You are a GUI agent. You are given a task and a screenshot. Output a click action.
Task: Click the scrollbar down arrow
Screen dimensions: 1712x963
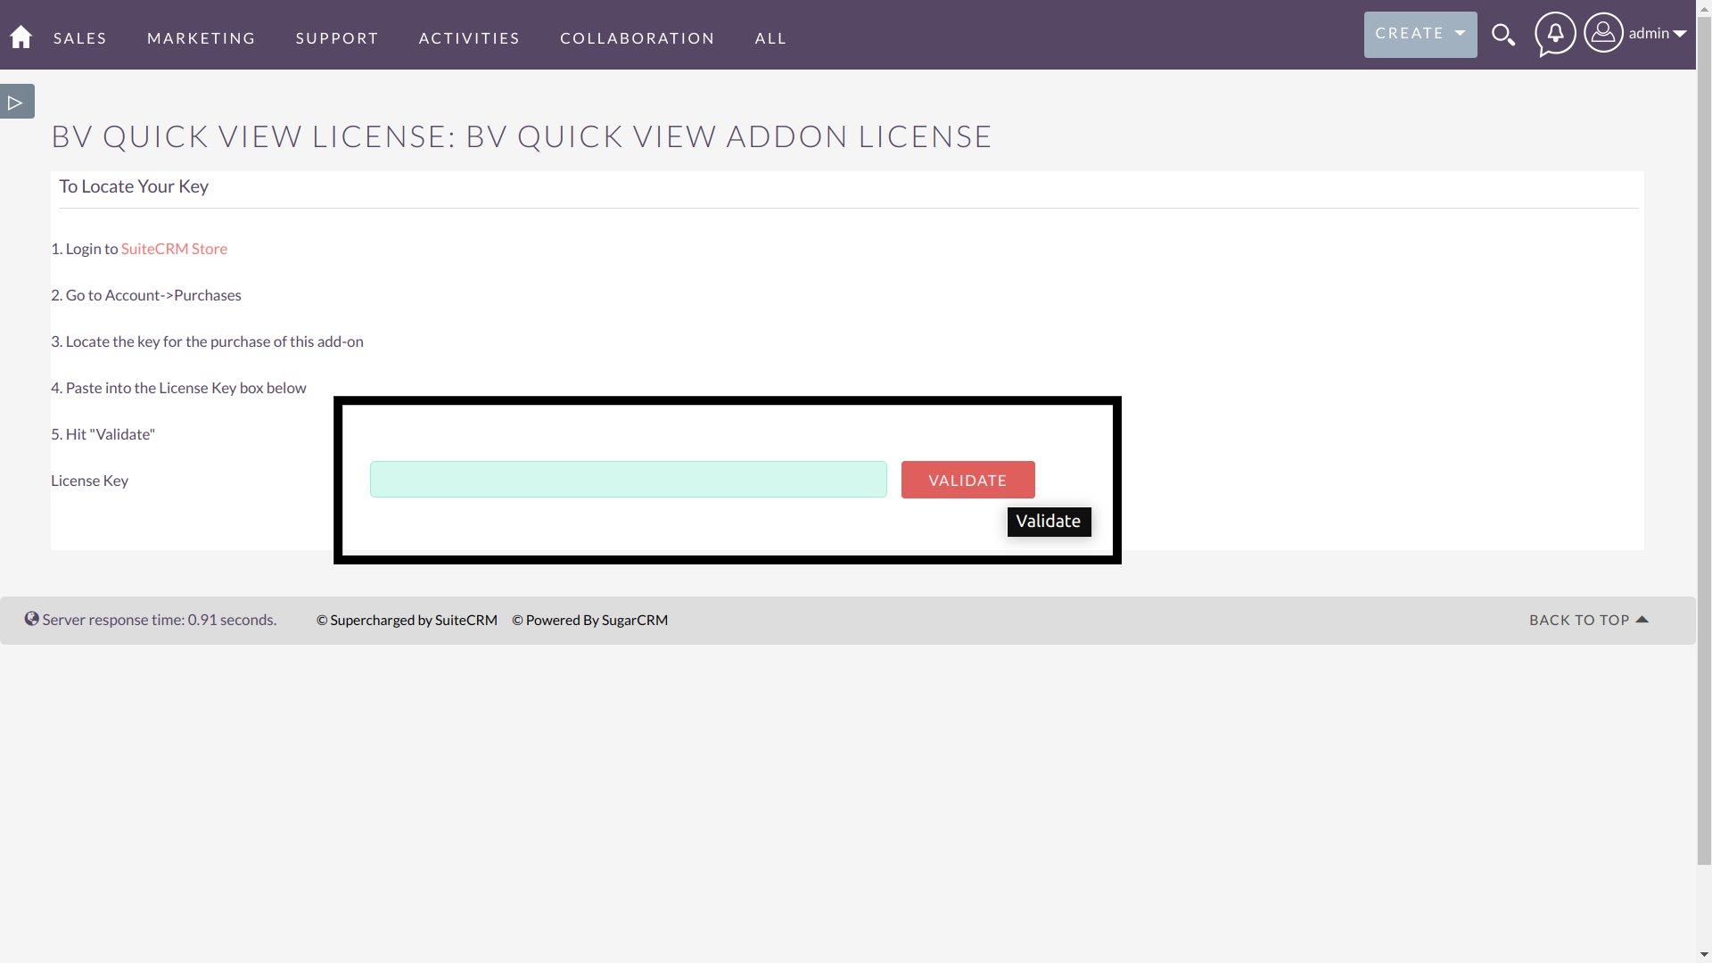pyautogui.click(x=1704, y=955)
